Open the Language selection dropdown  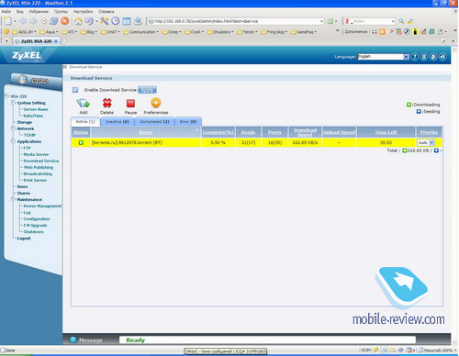(x=384, y=57)
